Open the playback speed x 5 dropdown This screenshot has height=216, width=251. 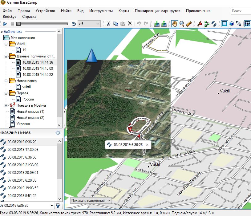tap(89, 24)
